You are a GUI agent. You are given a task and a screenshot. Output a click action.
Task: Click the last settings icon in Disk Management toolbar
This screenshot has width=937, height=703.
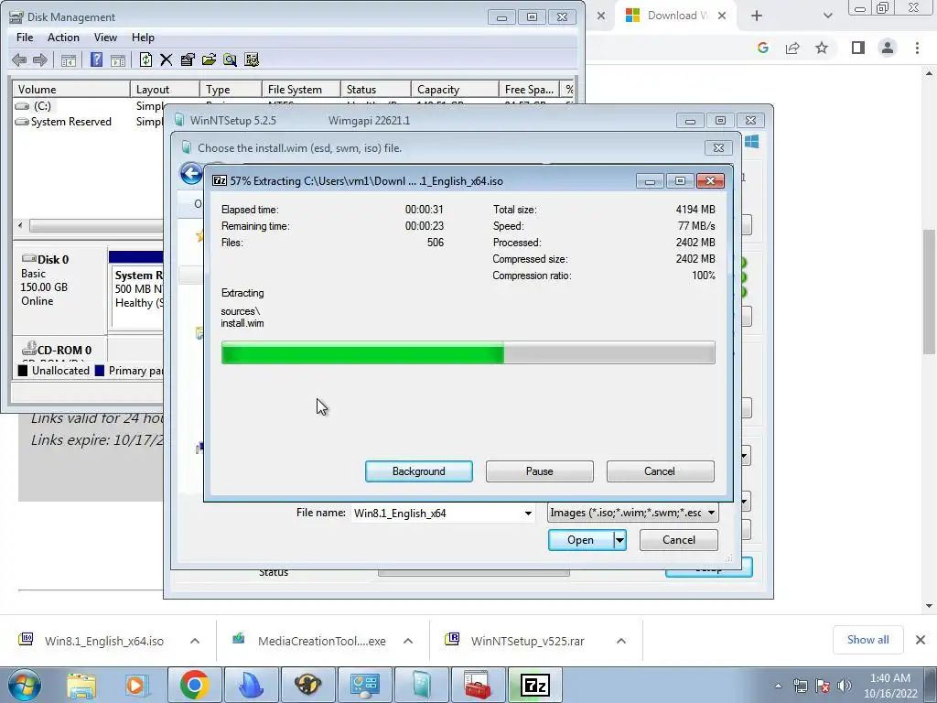click(252, 59)
